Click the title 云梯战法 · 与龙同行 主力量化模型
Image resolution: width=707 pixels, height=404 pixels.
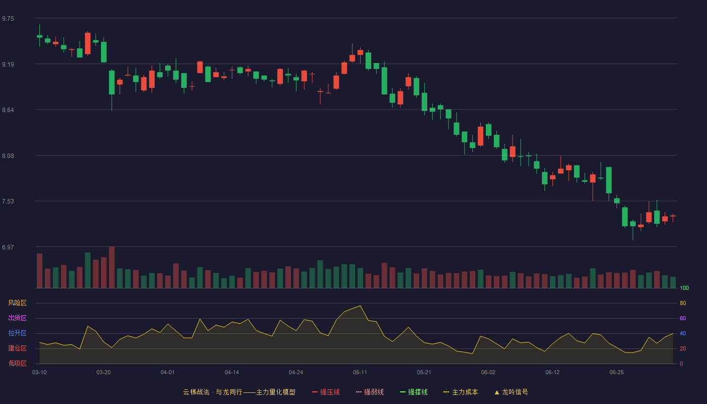pos(239,392)
